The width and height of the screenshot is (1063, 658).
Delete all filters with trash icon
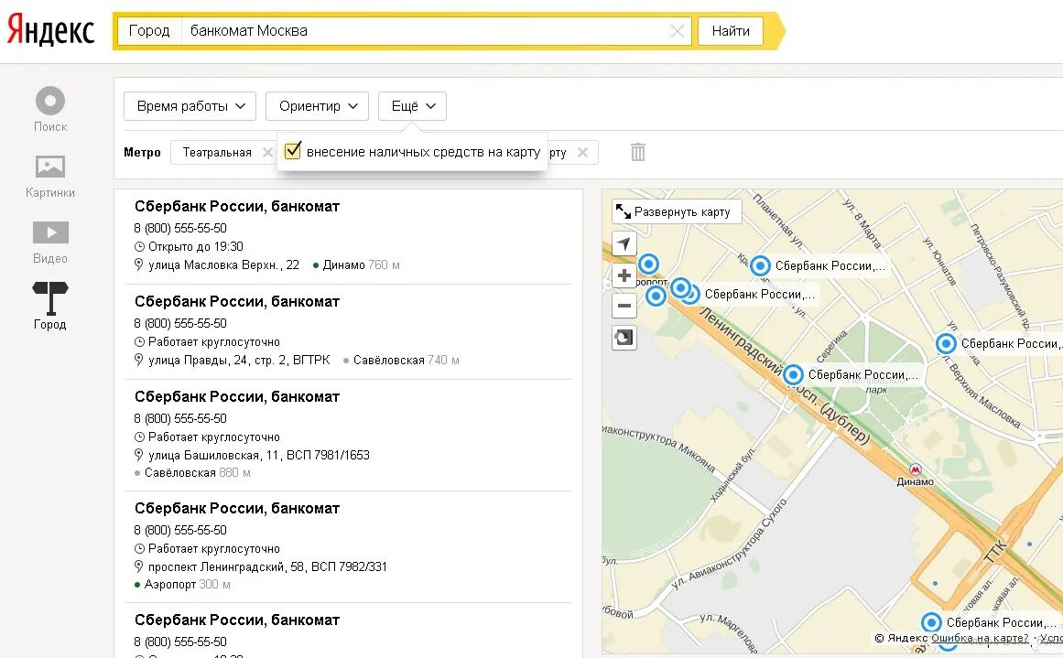(x=638, y=152)
